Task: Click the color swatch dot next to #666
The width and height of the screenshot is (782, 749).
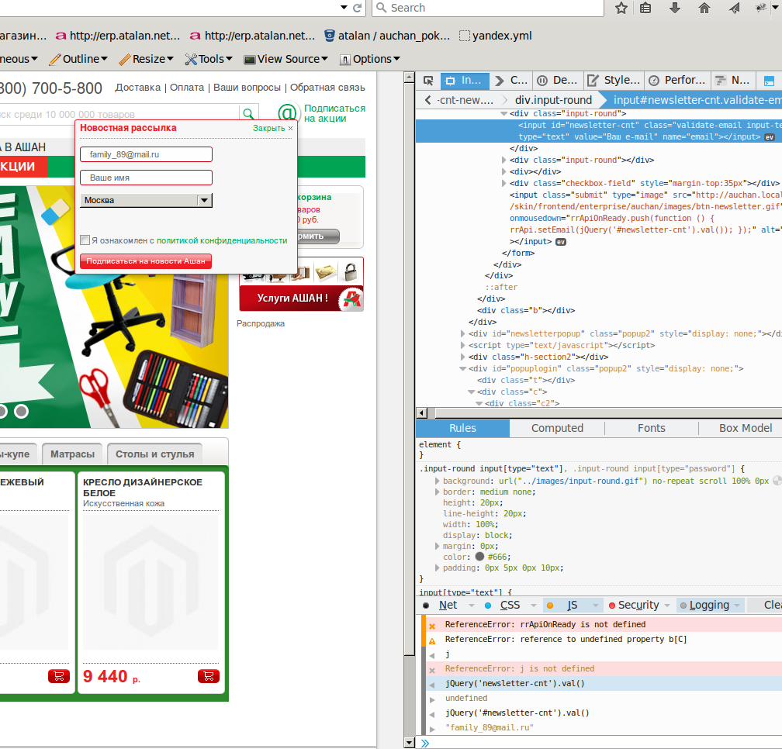Action: pos(479,557)
